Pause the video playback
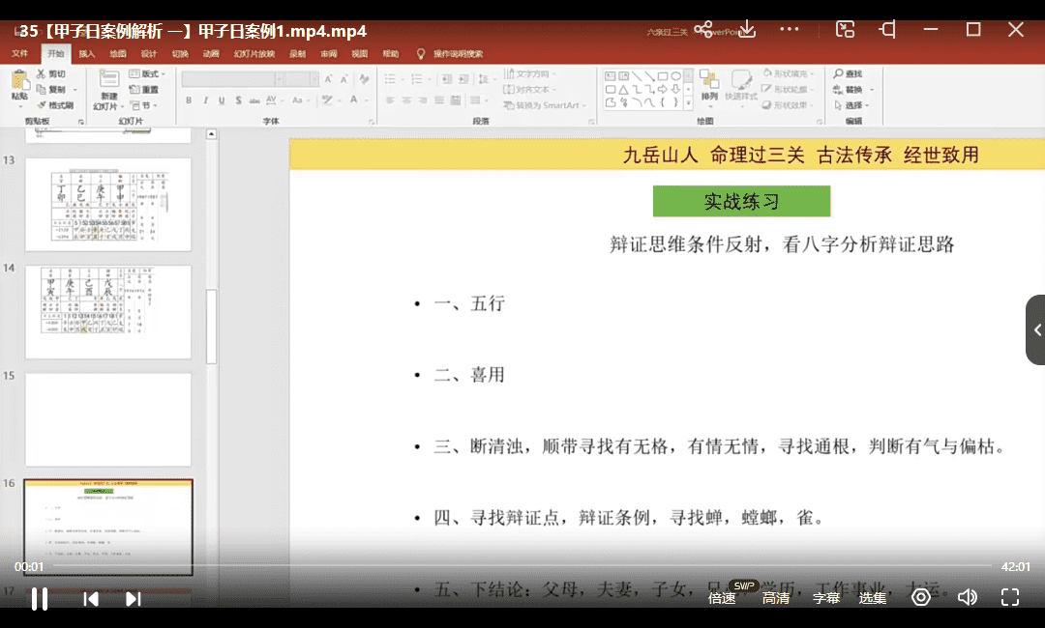 [40, 599]
